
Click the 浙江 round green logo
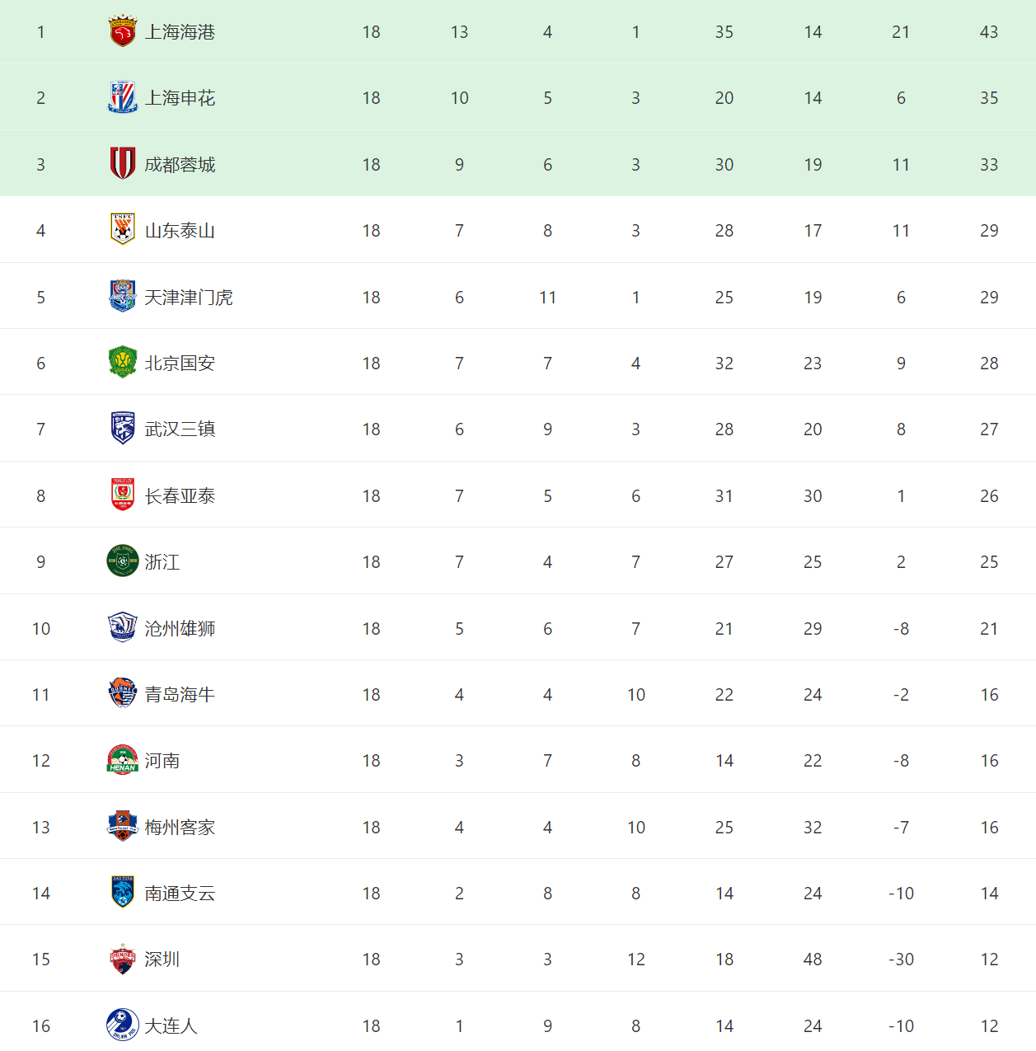(123, 561)
